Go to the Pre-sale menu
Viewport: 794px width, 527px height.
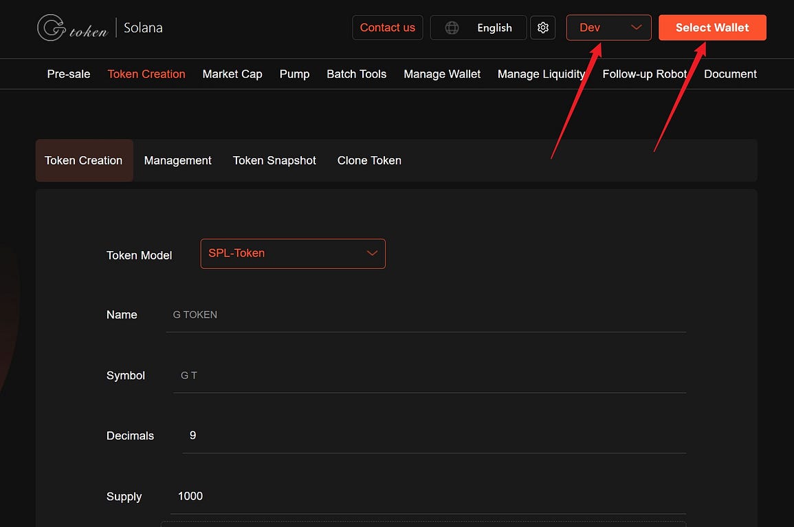(x=69, y=74)
